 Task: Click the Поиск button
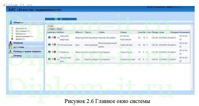(50, 26)
